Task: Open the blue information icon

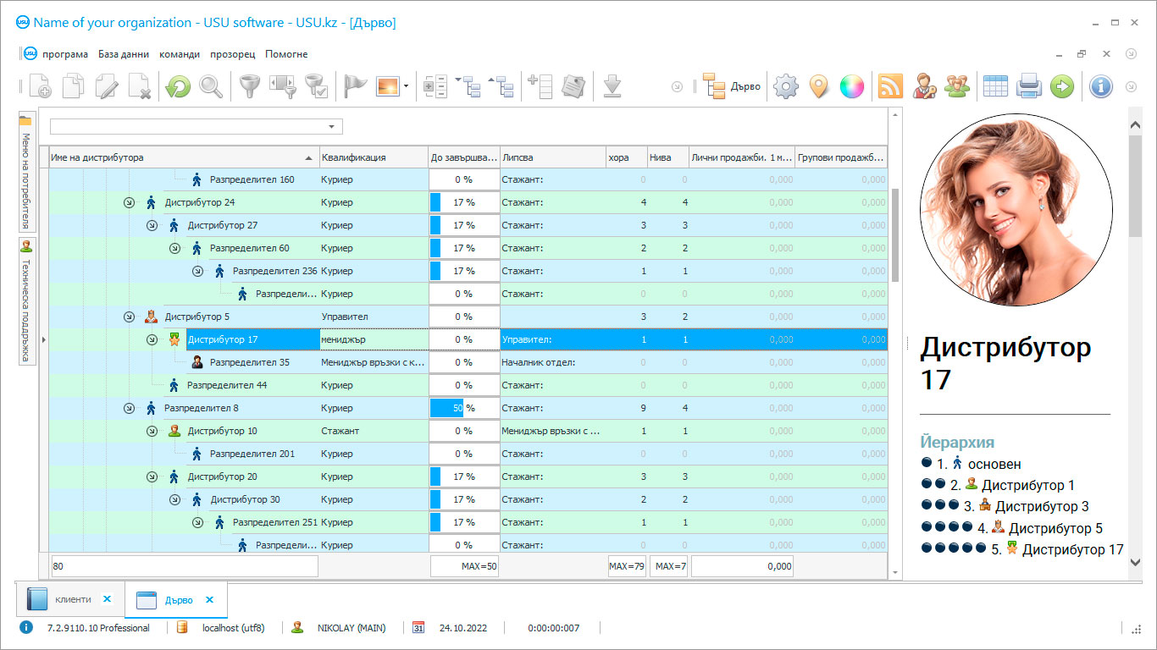Action: coord(1100,86)
